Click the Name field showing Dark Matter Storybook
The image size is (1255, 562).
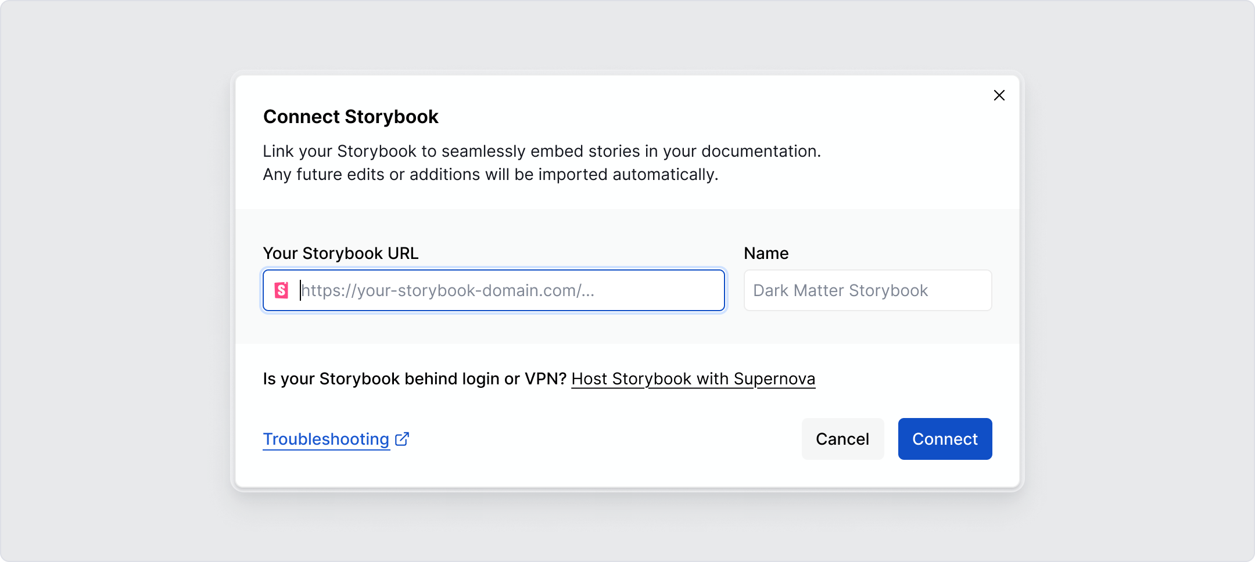coord(867,290)
